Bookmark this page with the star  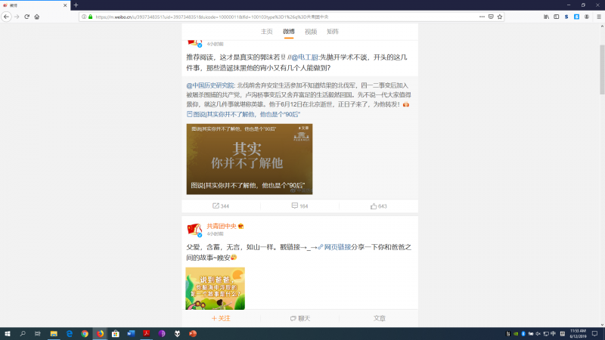coord(500,17)
